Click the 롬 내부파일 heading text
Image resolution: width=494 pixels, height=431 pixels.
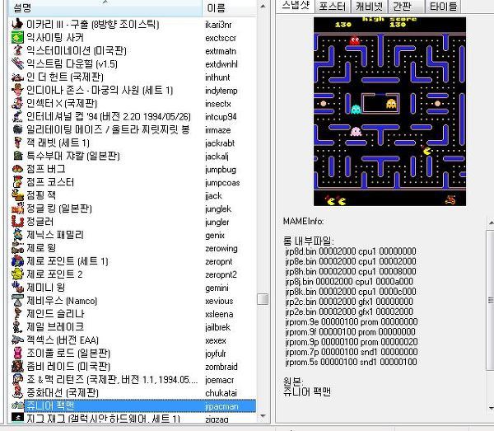pyautogui.click(x=309, y=241)
